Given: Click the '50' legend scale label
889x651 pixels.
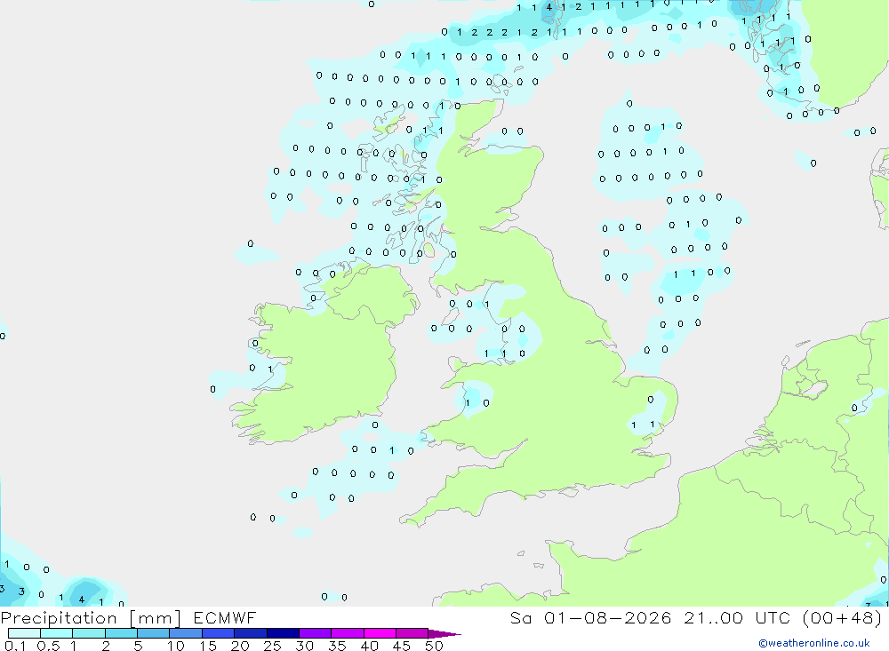Looking at the screenshot, I should [x=434, y=646].
